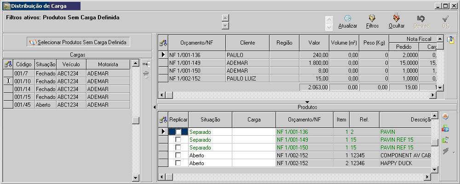Click the sort icon in Orçamento/NF grid header
Screen dimensions: 460x184
tap(163, 43)
